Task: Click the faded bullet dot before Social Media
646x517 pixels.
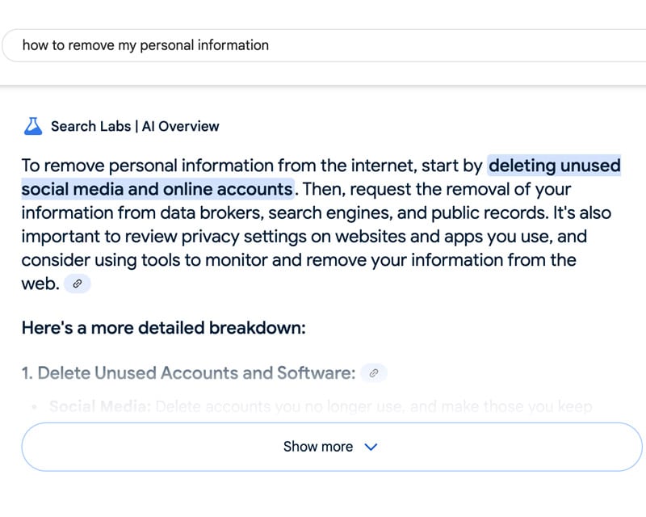Action: (x=35, y=407)
